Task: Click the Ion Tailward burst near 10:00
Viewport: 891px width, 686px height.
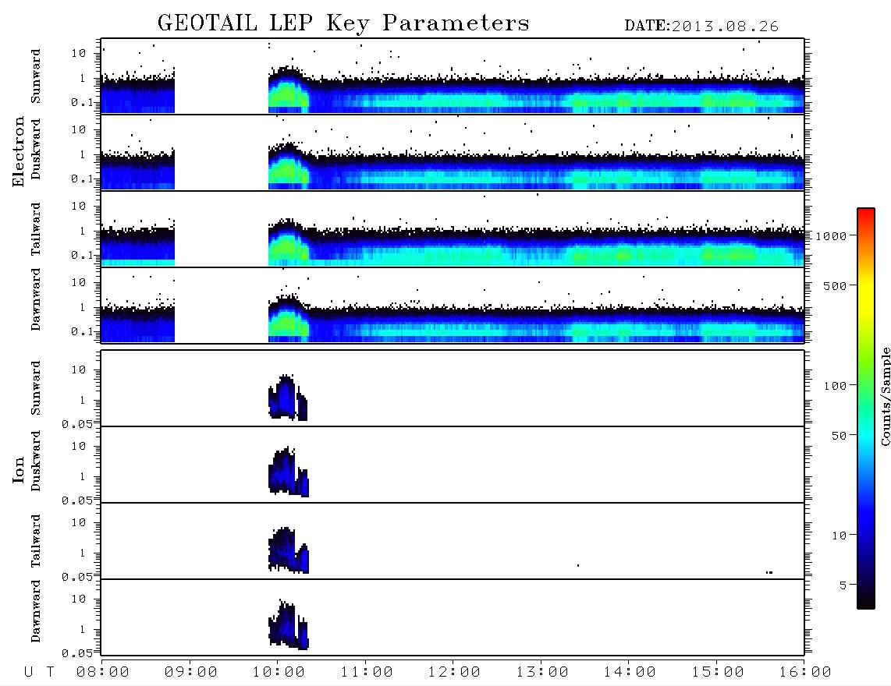Action: pyautogui.click(x=288, y=550)
